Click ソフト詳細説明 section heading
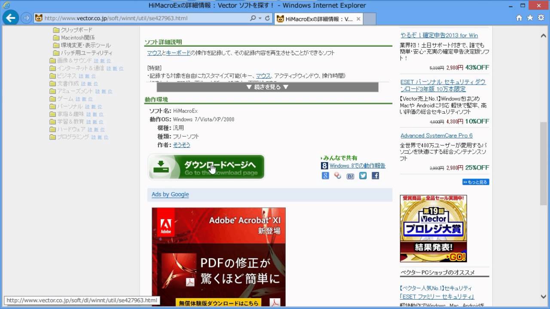 click(163, 42)
